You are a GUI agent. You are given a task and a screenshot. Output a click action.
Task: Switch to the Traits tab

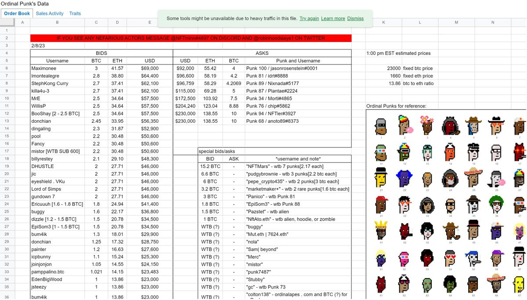click(75, 14)
